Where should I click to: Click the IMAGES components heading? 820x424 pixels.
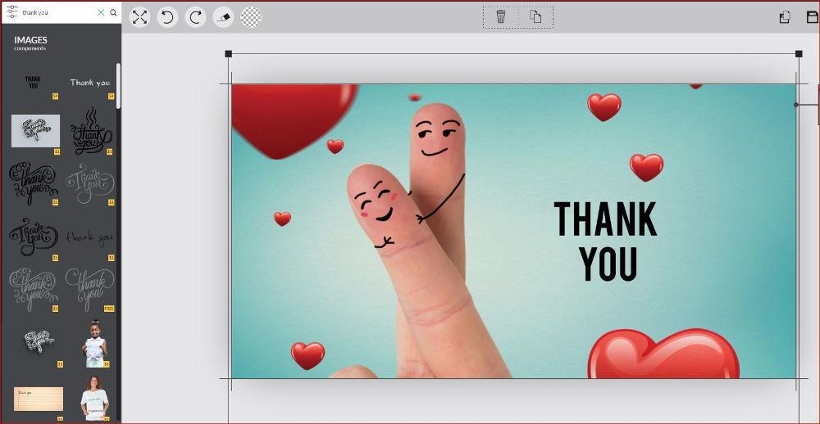[30, 43]
